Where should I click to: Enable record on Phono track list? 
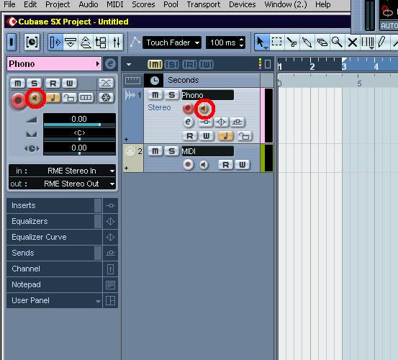(188, 109)
